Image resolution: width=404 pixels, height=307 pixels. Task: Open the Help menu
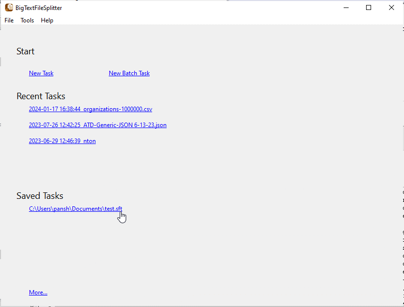tap(47, 20)
